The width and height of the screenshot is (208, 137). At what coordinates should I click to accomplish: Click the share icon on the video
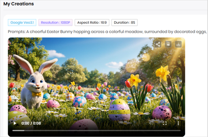[158, 44]
